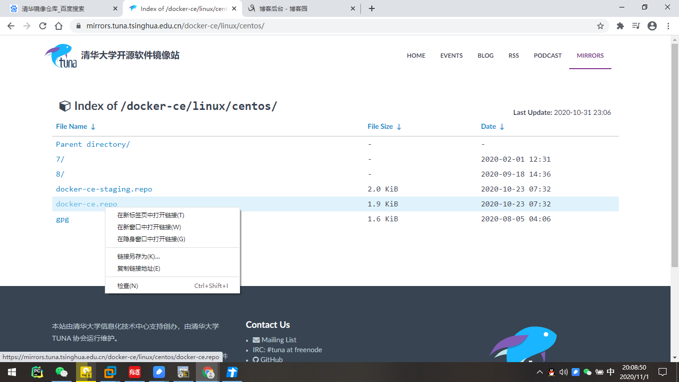Open WeChat from the taskbar
This screenshot has width=679, height=382.
[62, 372]
